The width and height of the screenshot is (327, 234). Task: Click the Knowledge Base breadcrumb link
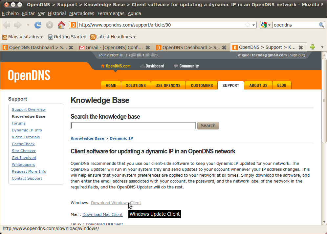[87, 138]
